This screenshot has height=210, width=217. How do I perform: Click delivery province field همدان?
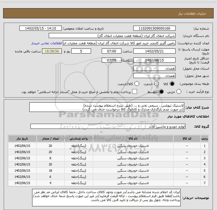(x=154, y=68)
